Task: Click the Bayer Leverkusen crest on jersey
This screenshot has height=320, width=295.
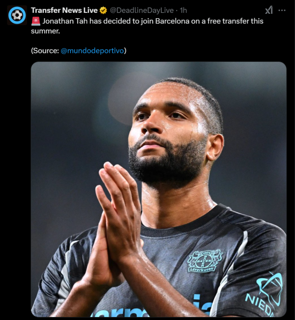Action: point(204,261)
